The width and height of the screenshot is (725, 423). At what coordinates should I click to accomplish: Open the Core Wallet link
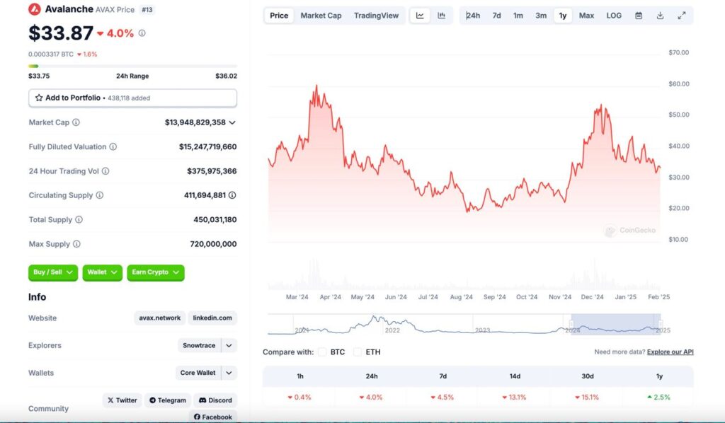coord(198,373)
